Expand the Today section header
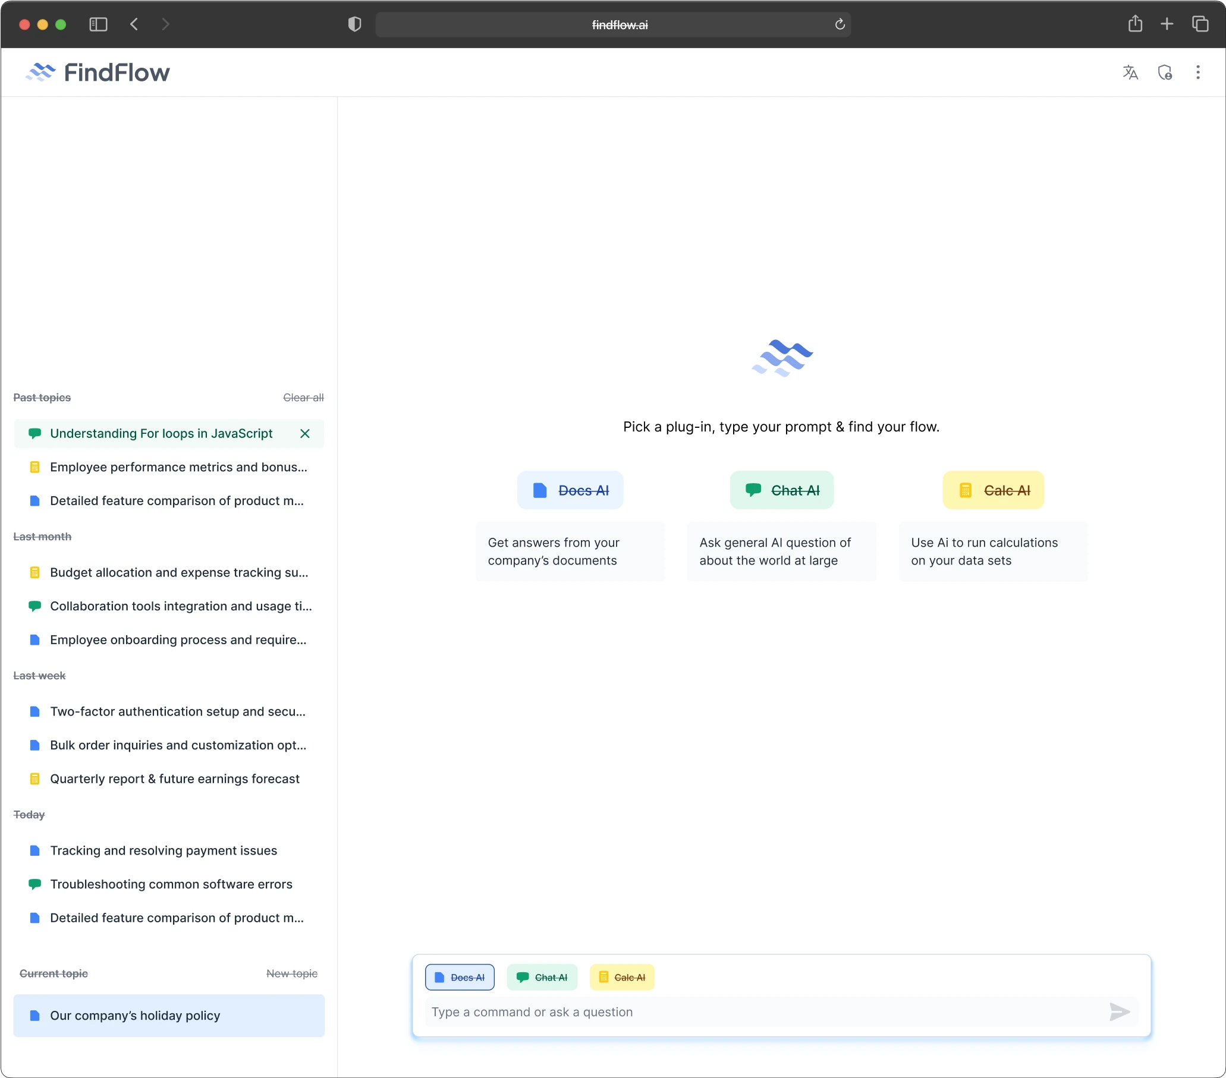Screen dimensions: 1226x1078 click(x=29, y=815)
